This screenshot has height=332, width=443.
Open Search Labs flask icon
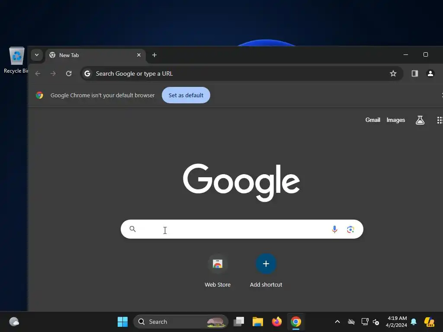tap(420, 120)
